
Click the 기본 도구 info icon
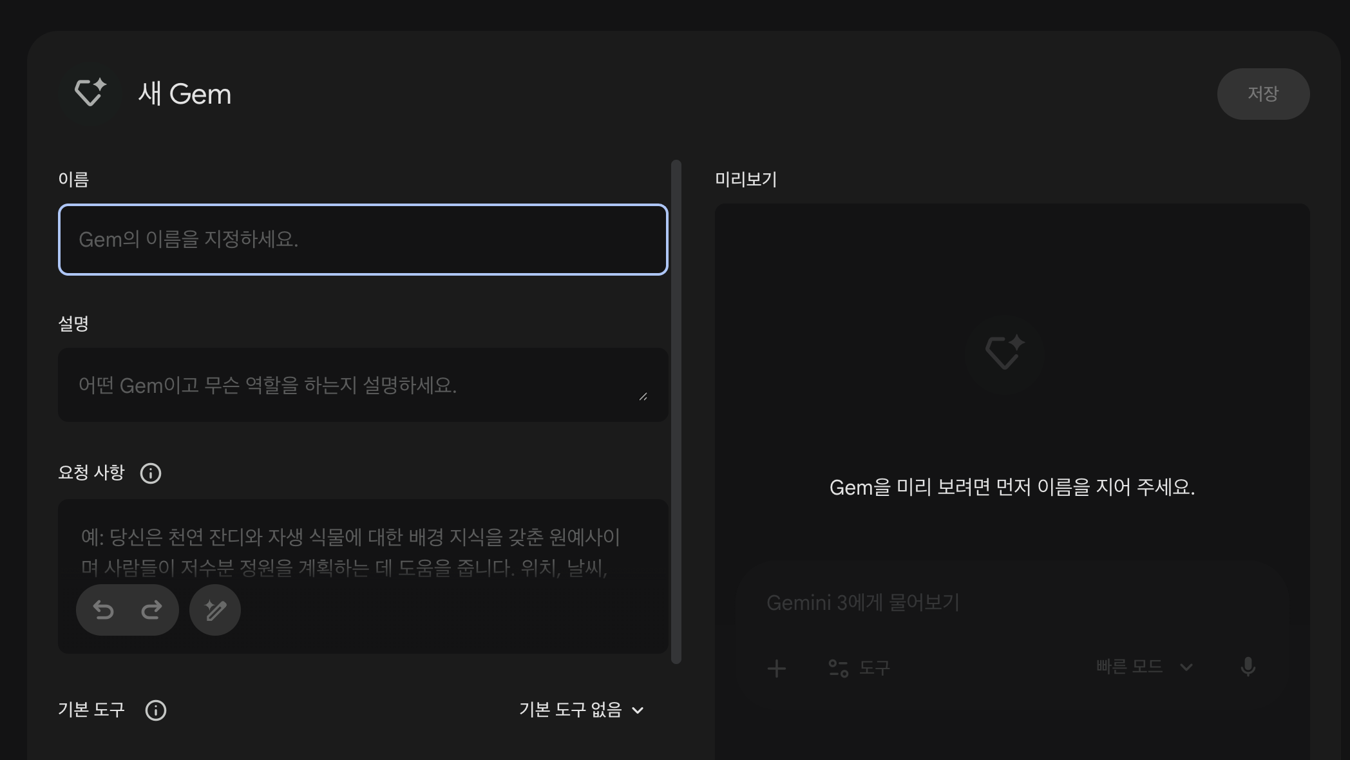(x=156, y=710)
